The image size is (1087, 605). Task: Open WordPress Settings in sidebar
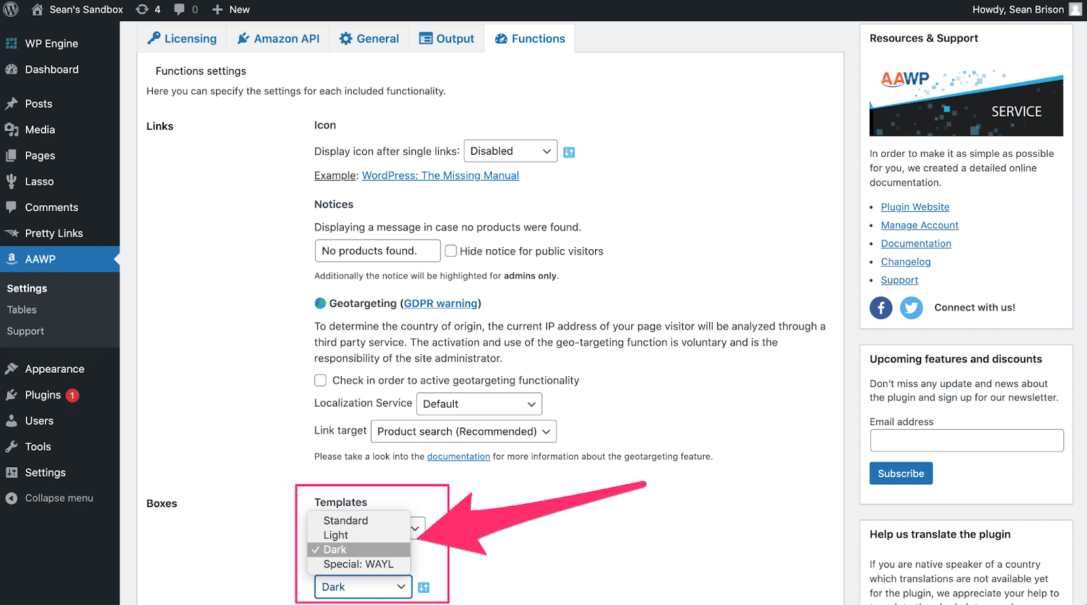[60, 472]
